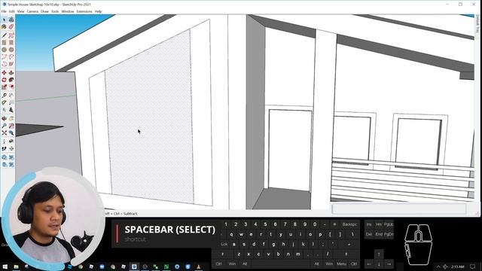Select the Select arrow tool
Screen dimensions: 482x271
tap(4, 20)
